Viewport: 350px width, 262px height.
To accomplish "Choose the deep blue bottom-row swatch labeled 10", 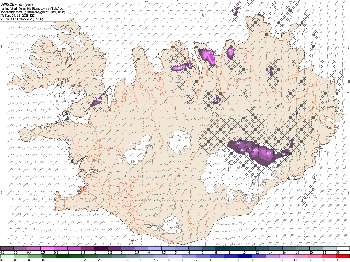I will (x=245, y=256).
